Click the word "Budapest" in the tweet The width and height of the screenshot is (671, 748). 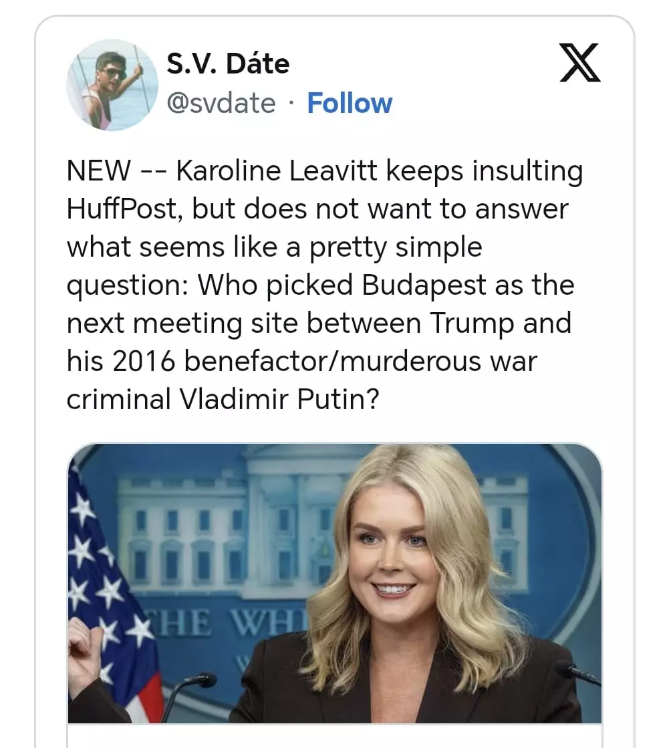pyautogui.click(x=424, y=285)
